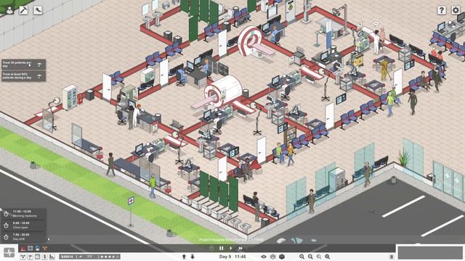This screenshot has height=261, width=465.
Task: Select the janitor in yellow uniform
Action: point(384,70)
